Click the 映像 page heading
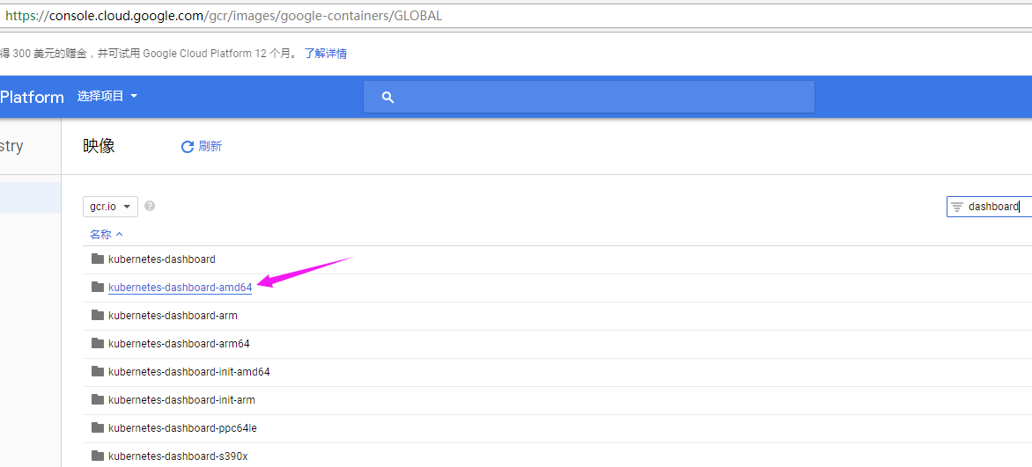 pyautogui.click(x=99, y=146)
